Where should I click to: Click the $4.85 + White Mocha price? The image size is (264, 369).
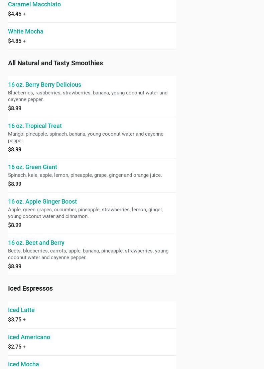click(x=17, y=41)
